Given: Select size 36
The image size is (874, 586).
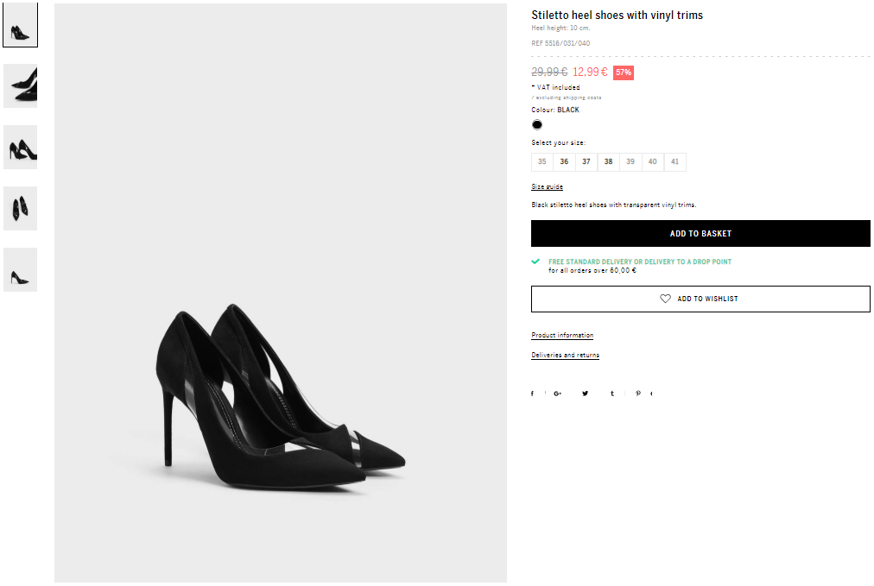Looking at the screenshot, I should 564,162.
